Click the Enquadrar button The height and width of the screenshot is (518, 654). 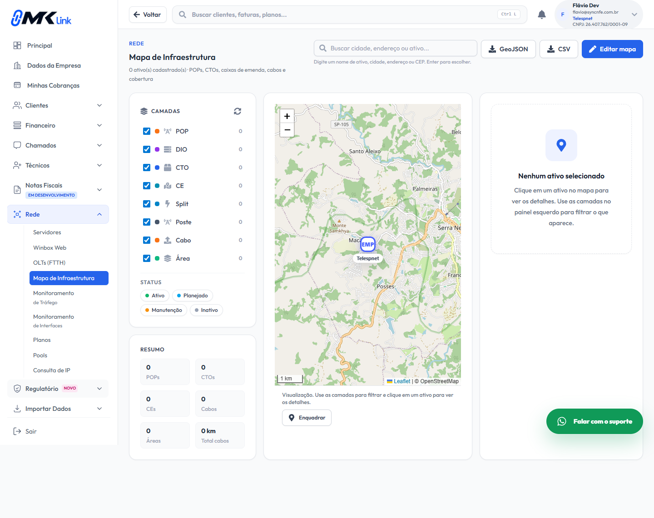(307, 418)
